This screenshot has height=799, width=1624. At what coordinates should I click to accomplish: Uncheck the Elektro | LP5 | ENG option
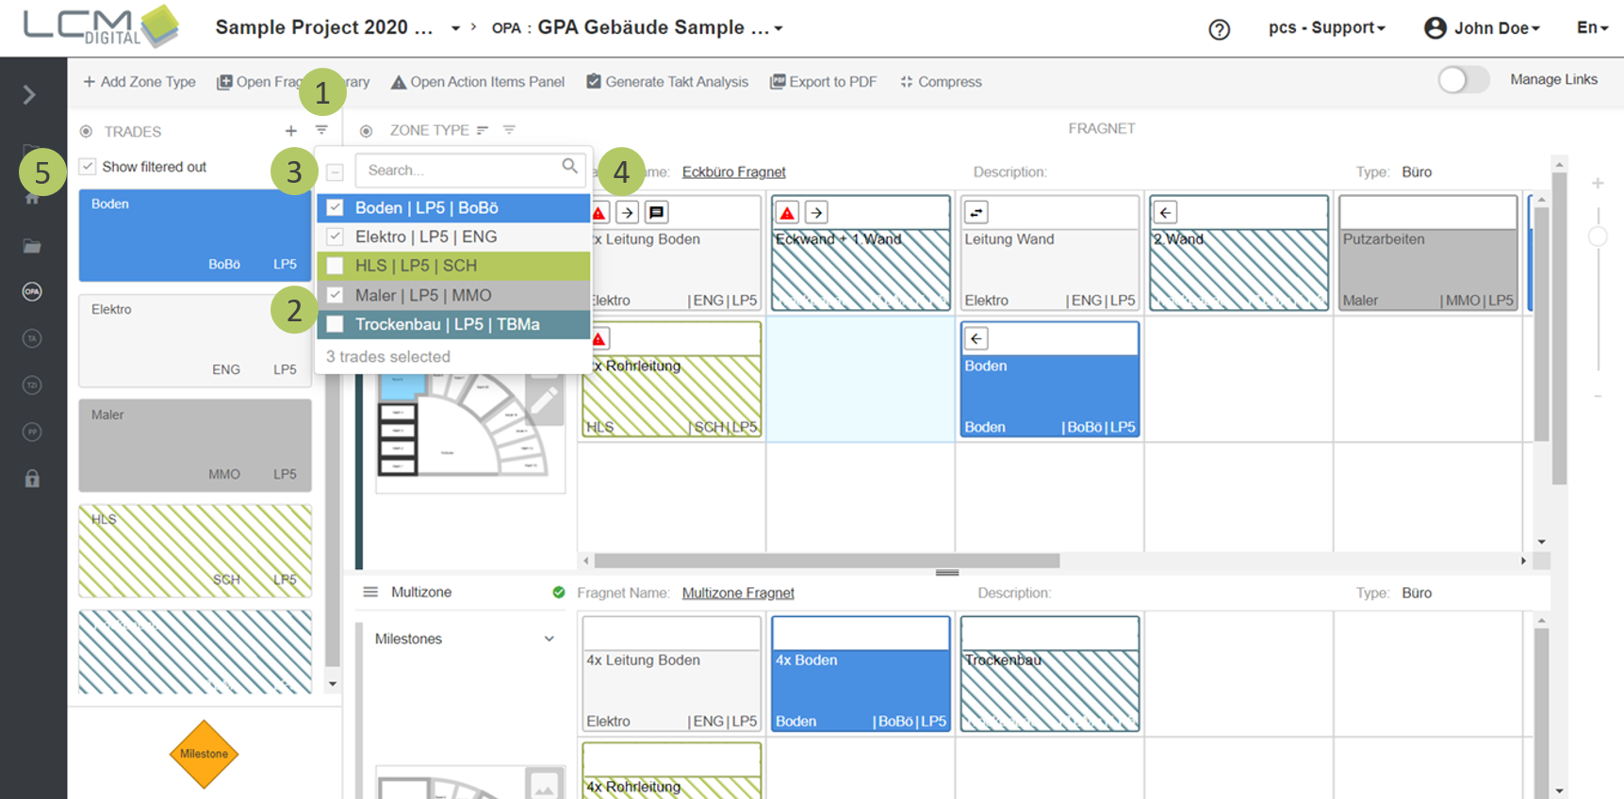coord(335,236)
